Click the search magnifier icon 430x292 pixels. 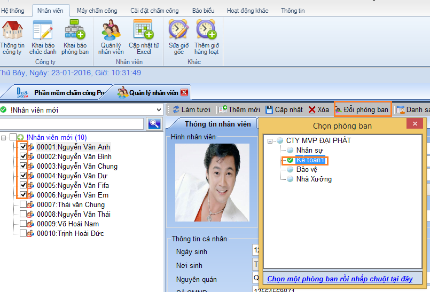[154, 124]
